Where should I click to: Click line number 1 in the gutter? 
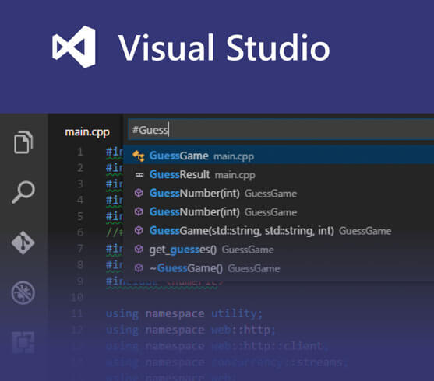pyautogui.click(x=80, y=152)
